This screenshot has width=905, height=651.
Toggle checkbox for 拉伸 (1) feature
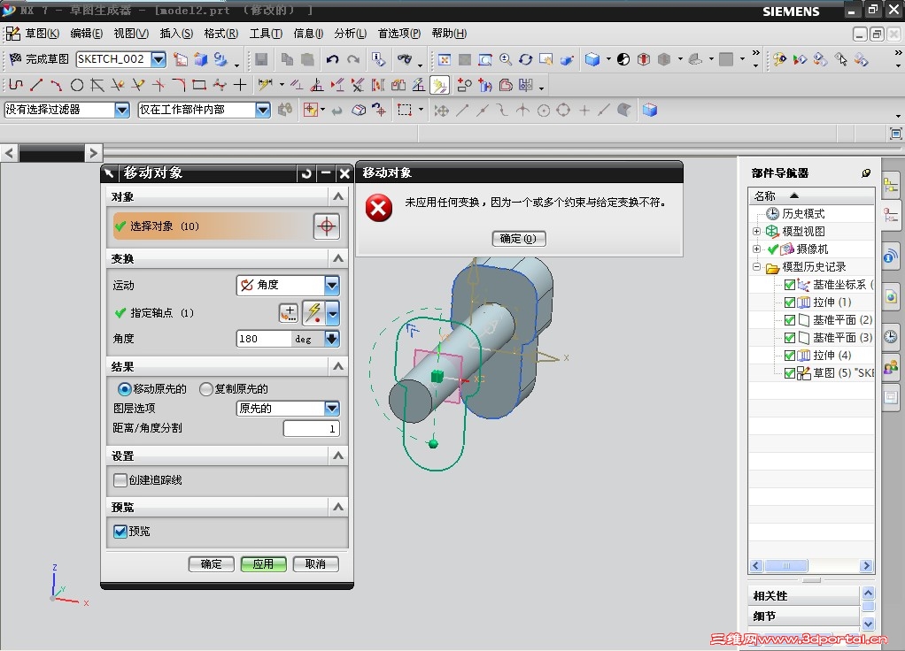790,303
